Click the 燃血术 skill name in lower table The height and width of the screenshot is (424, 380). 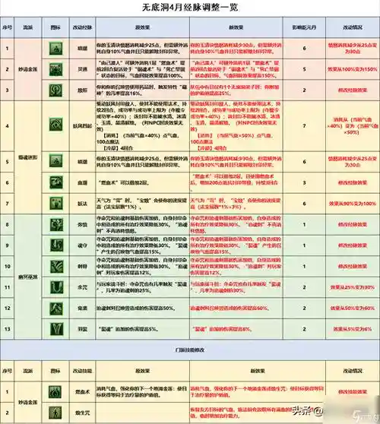[x=83, y=392]
